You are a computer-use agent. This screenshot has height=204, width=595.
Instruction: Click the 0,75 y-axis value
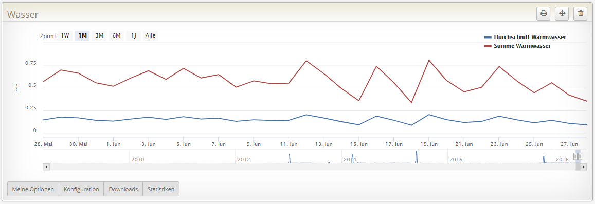[x=30, y=63]
